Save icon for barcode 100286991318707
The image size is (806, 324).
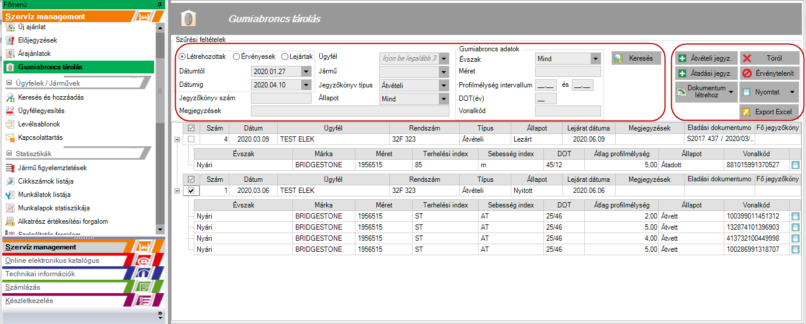(794, 249)
